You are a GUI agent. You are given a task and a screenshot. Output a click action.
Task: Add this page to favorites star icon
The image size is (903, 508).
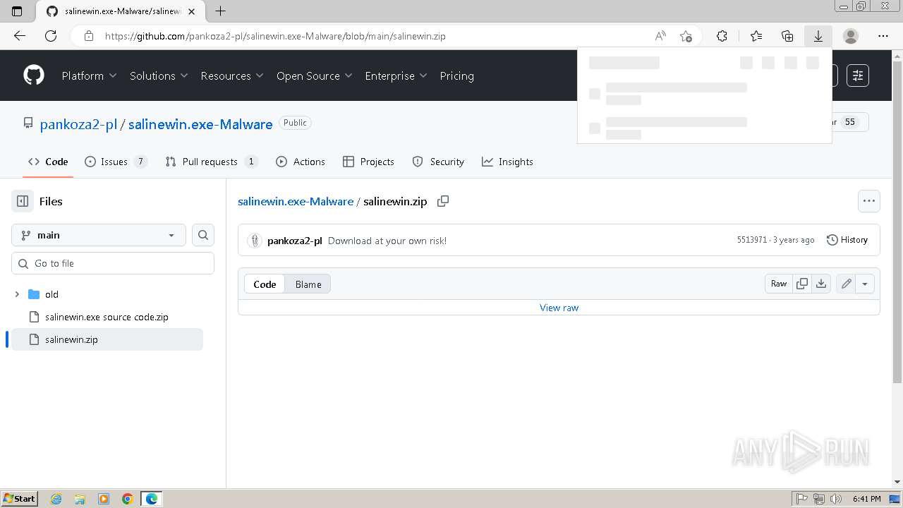[x=686, y=36]
